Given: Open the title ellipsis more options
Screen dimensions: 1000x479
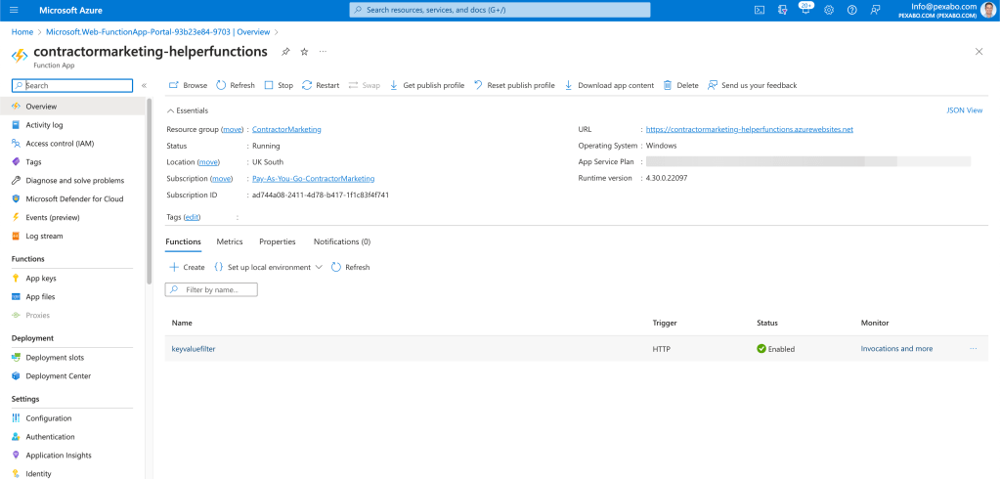Looking at the screenshot, I should 323,51.
